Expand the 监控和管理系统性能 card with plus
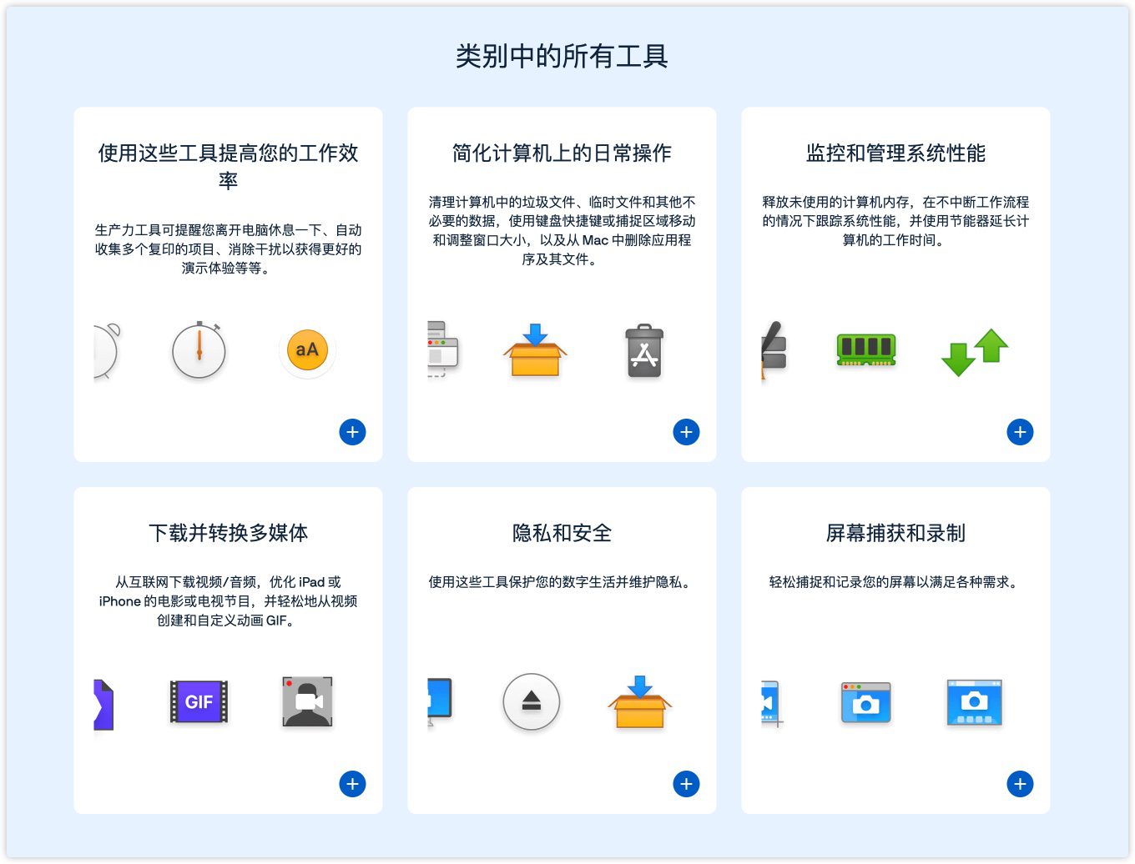The image size is (1135, 864). 1020,432
